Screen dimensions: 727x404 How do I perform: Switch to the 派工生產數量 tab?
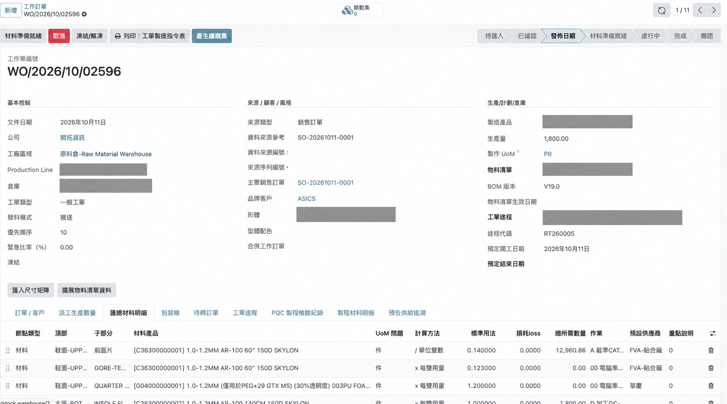(77, 313)
